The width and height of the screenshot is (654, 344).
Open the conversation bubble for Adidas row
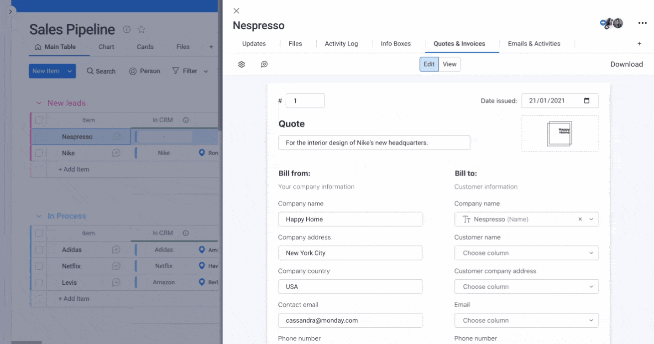pyautogui.click(x=116, y=250)
